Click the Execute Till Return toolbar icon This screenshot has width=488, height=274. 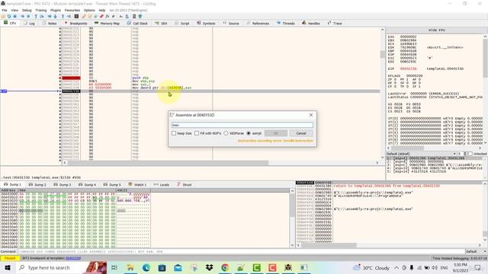[63, 16]
